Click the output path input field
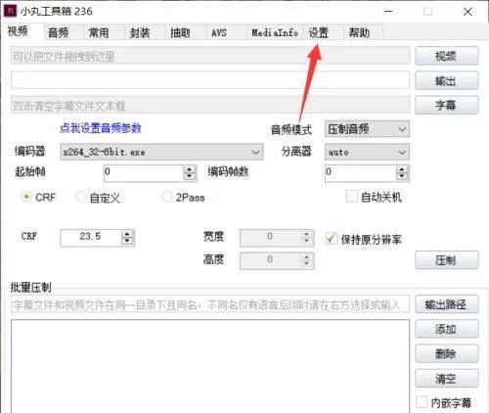Image resolution: width=489 pixels, height=413 pixels. pos(210,80)
